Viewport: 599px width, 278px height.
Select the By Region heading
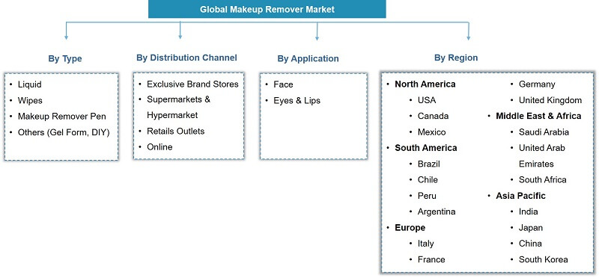456,58
